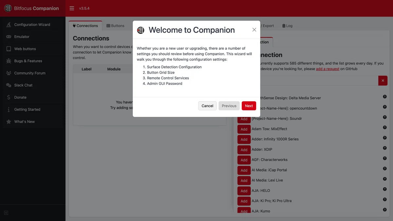393x221 pixels.
Task: Open help icon for AJA: Ki Pro; Ki Pro Ultra
Action: (x=385, y=199)
